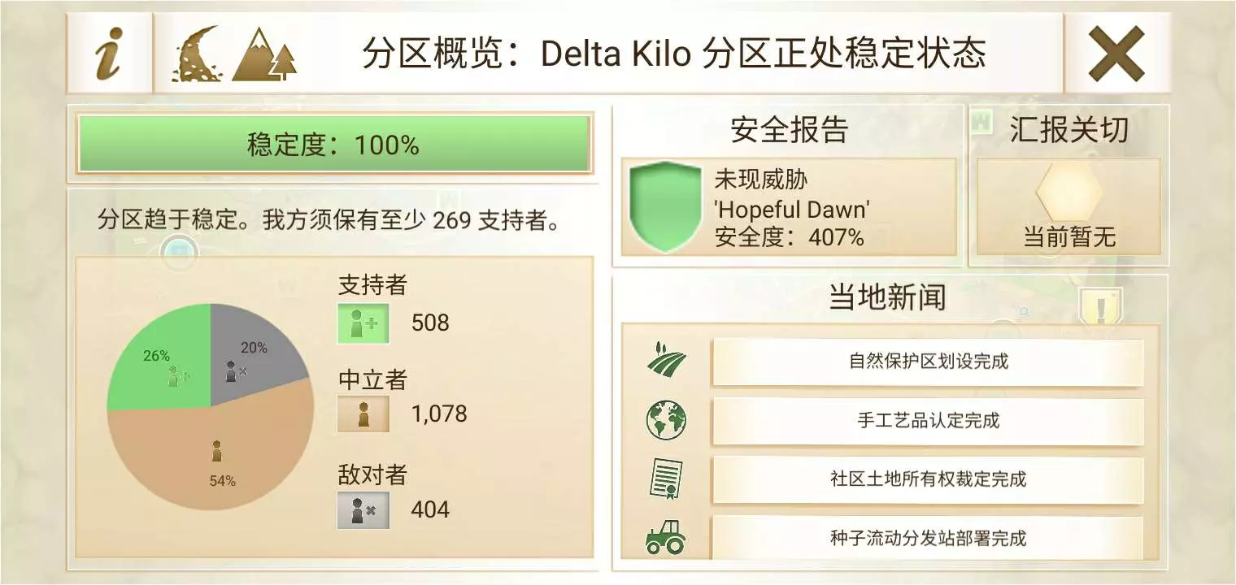This screenshot has height=585, width=1236.
Task: Click the neutrals brown person icon
Action: tap(363, 414)
